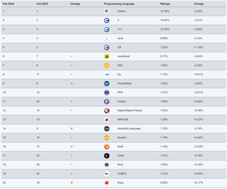Viewport: 227px width, 189px height.
Task: Click the Fortran double green up arrow
Action: point(71,101)
